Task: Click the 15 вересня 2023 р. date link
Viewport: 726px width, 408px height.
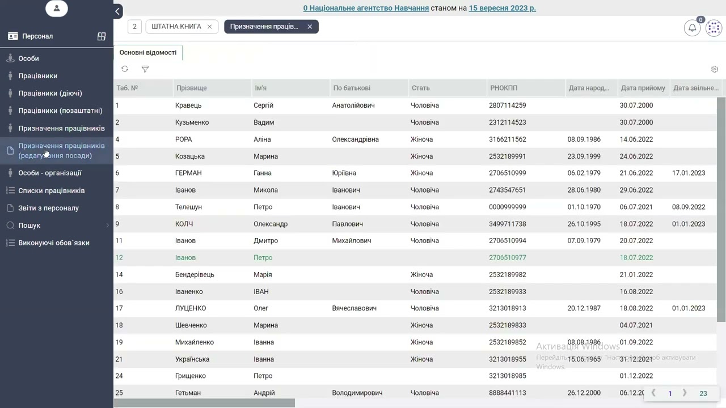Action: pyautogui.click(x=502, y=8)
